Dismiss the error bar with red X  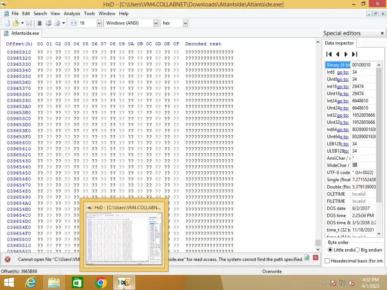coord(316,258)
